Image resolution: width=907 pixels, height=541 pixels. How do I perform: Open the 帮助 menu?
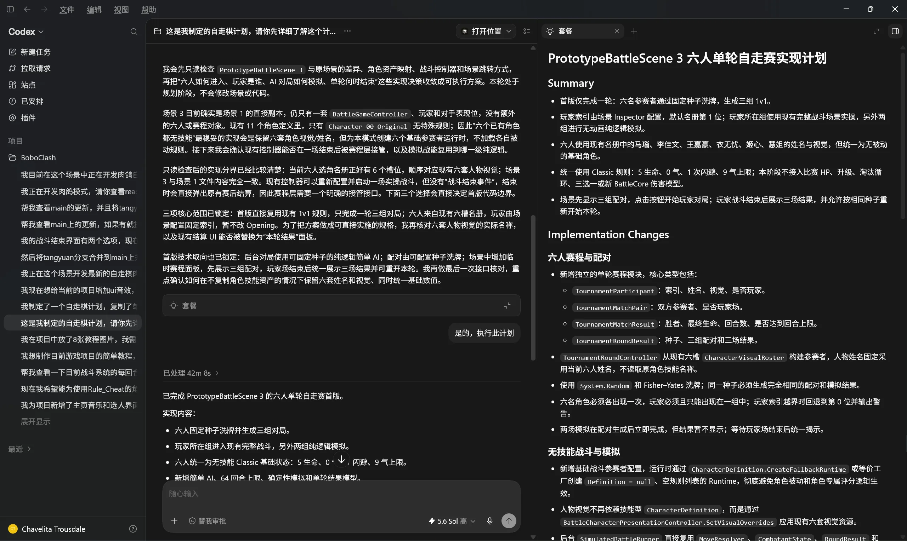(x=148, y=10)
